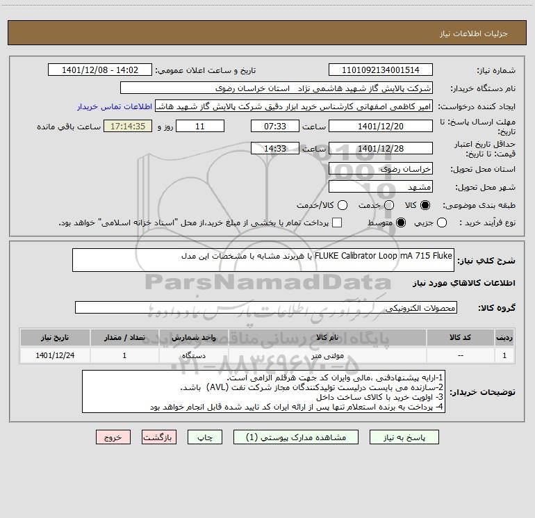535x518 pixels.
Task: Open the اطلاعات تماس خریدار link
Action: pos(115,106)
